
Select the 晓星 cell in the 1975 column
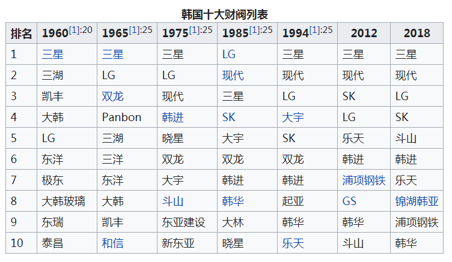[188, 138]
